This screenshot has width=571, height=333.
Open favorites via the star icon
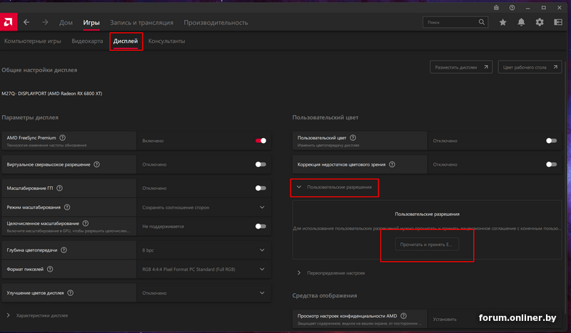pyautogui.click(x=502, y=22)
